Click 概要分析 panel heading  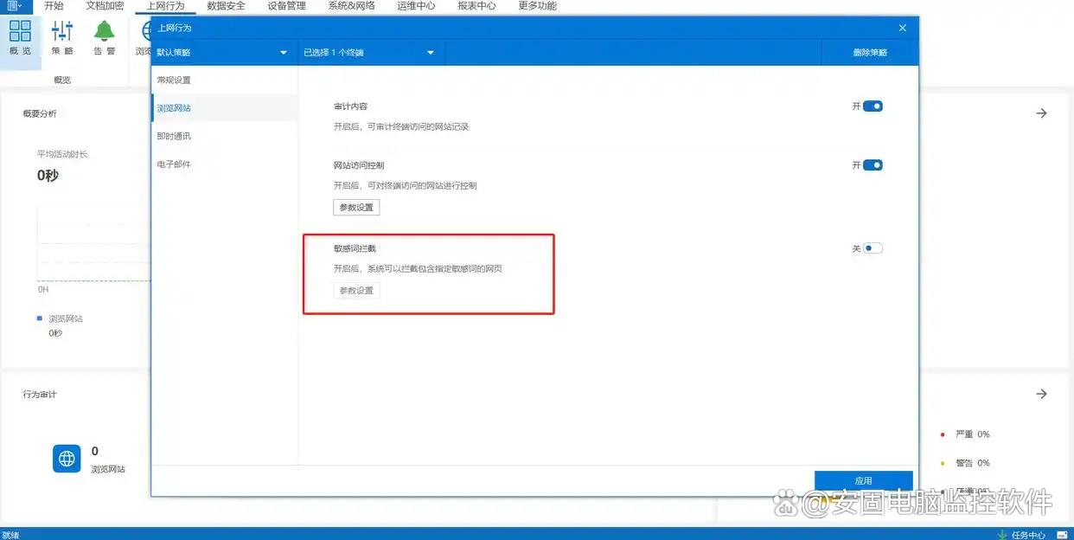coord(40,113)
